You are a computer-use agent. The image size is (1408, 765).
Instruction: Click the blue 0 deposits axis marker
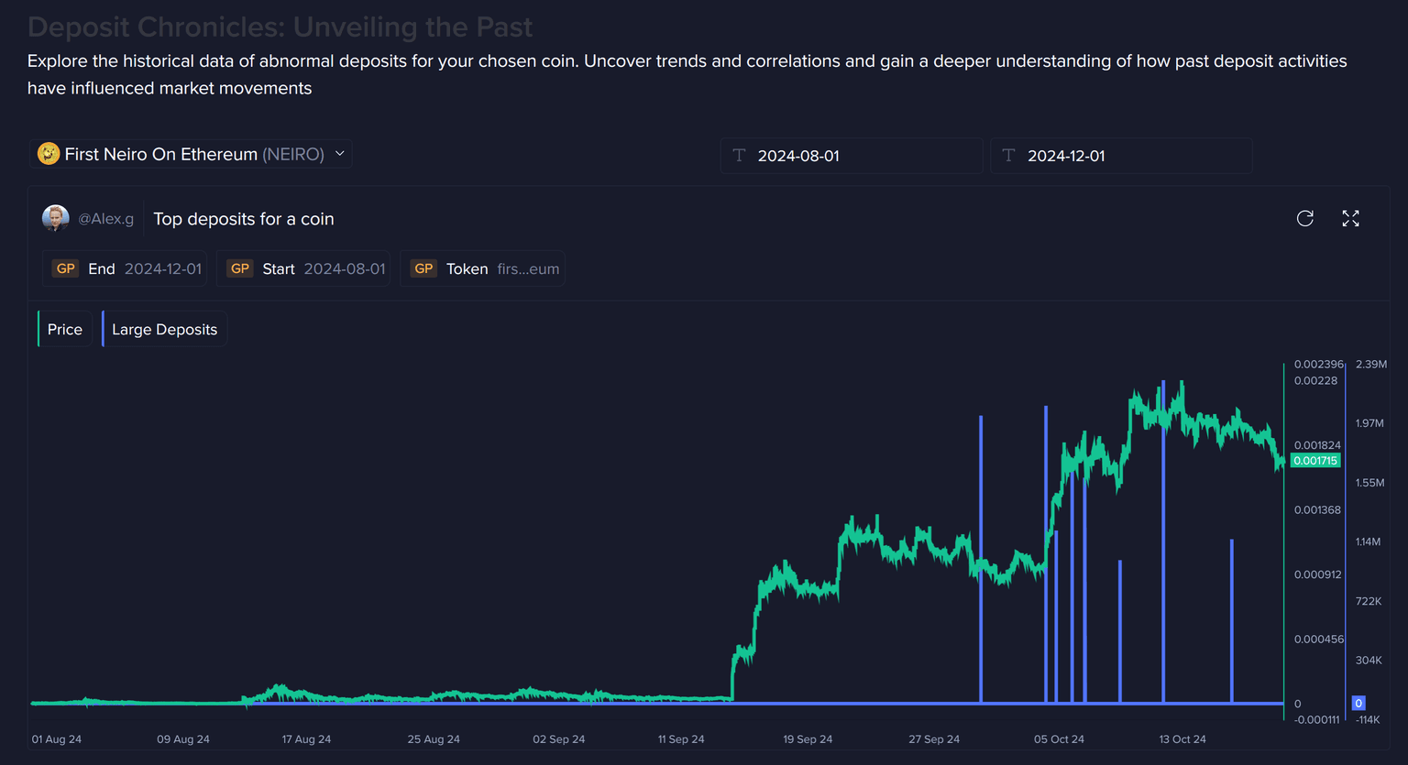pyautogui.click(x=1358, y=704)
